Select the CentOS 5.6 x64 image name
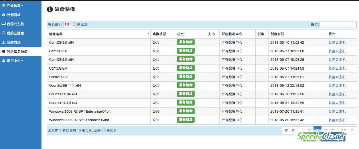The width and height of the screenshot is (359, 149). pyautogui.click(x=61, y=43)
